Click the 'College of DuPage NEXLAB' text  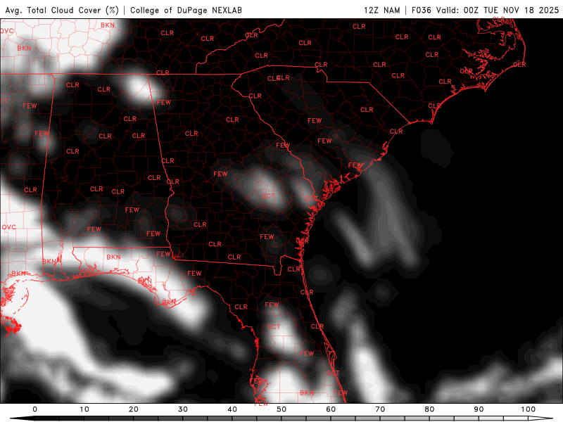tap(186, 11)
